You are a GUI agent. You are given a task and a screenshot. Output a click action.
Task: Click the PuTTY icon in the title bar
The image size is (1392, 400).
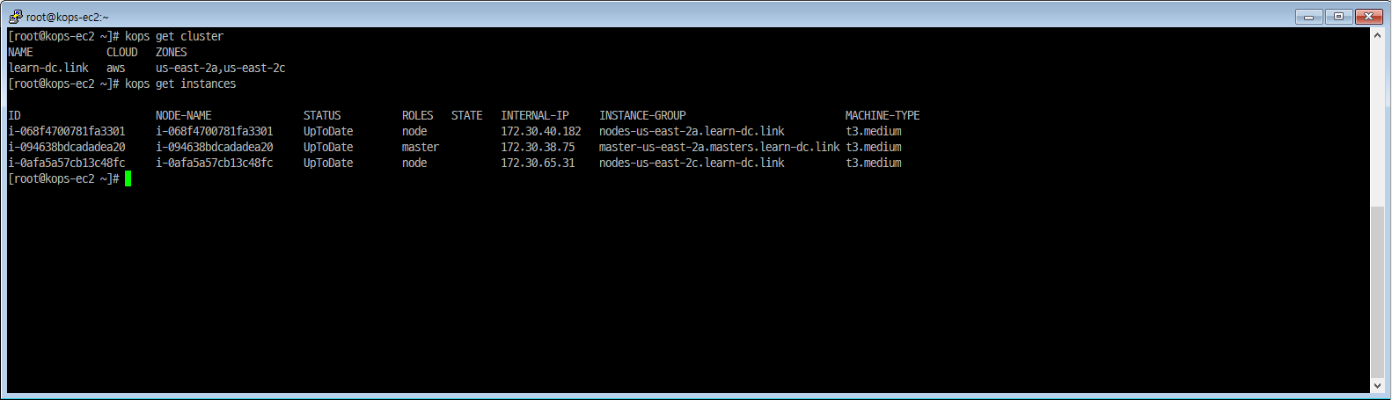[x=15, y=16]
